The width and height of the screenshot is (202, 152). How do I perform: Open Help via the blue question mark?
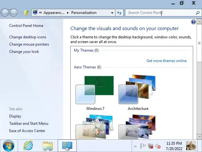coord(193,22)
